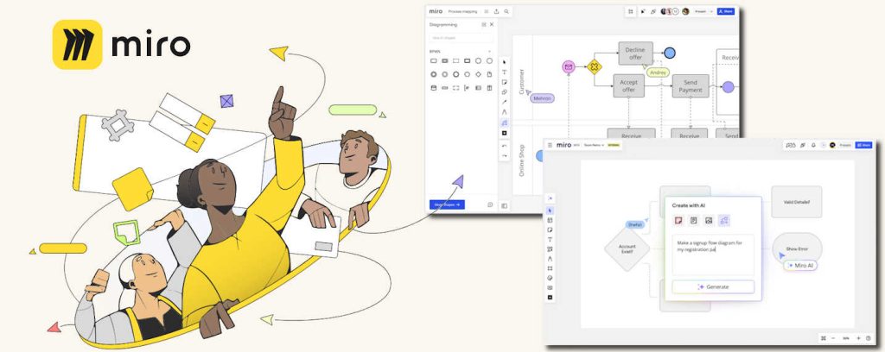Click the Process mapping board title
This screenshot has height=352, width=885.
pos(463,11)
